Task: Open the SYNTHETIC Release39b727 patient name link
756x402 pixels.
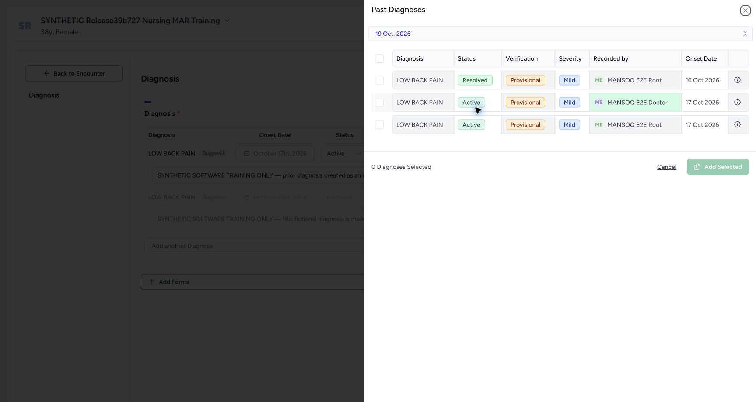Action: click(x=130, y=21)
